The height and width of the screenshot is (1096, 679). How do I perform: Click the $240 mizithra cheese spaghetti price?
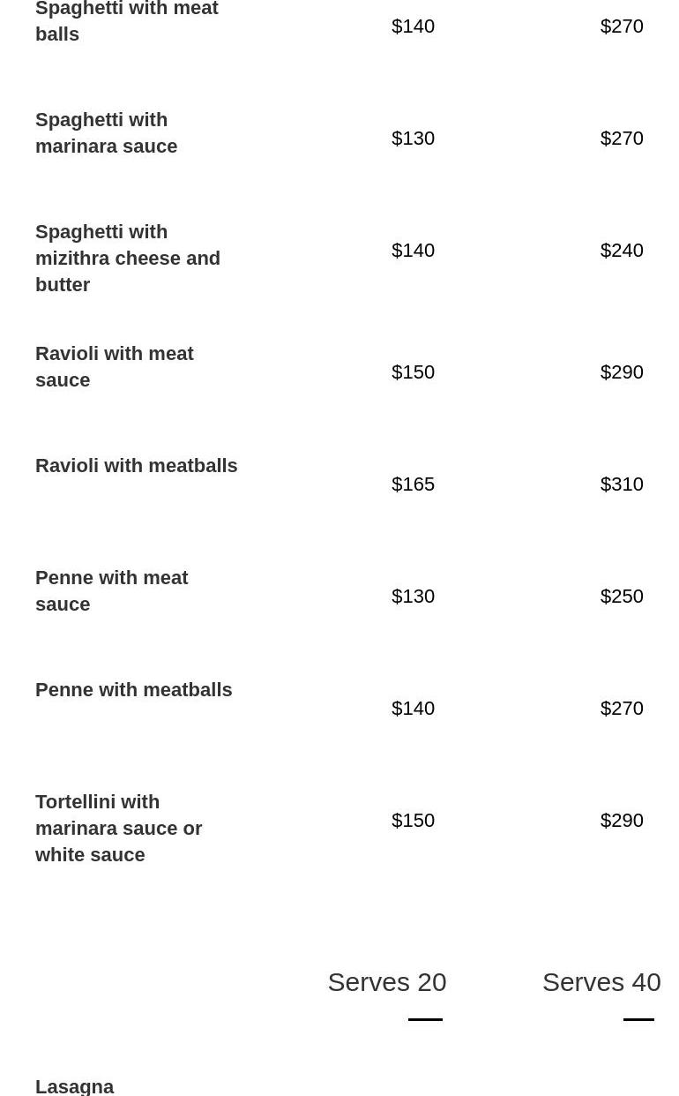pos(622,250)
